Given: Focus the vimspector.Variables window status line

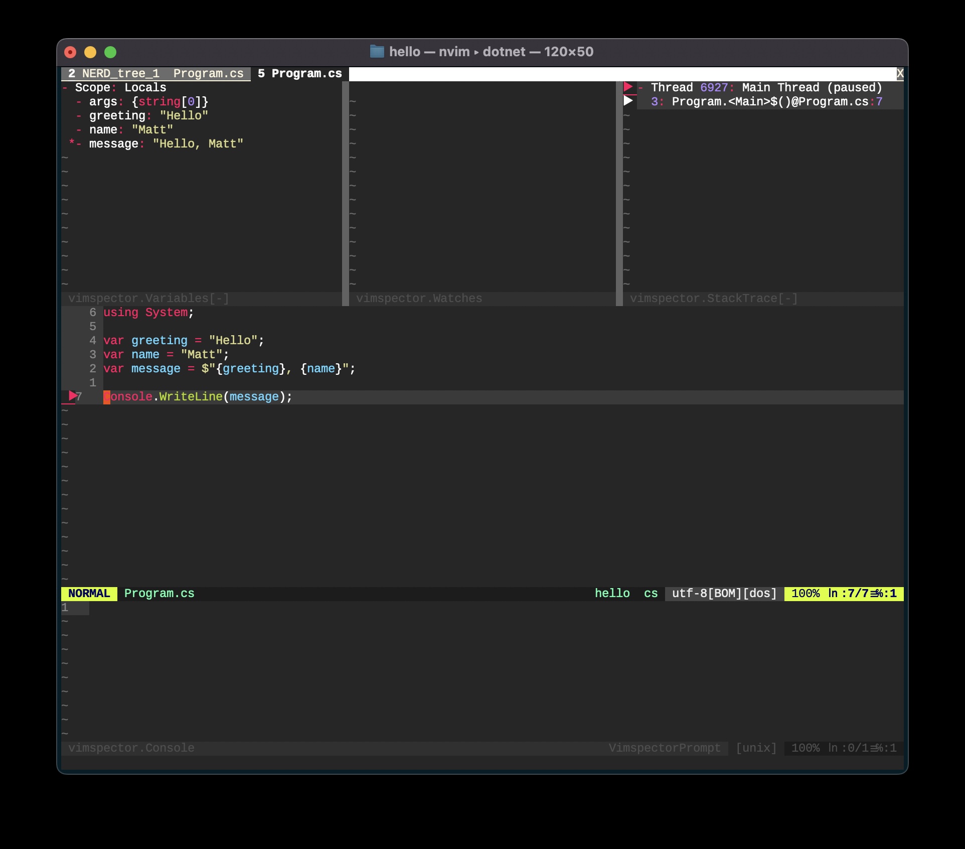Looking at the screenshot, I should click(x=202, y=299).
